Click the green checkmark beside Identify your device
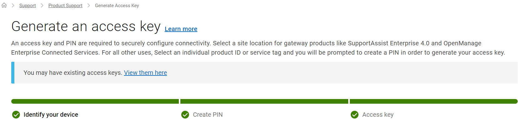The width and height of the screenshot is (518, 122). (x=16, y=115)
